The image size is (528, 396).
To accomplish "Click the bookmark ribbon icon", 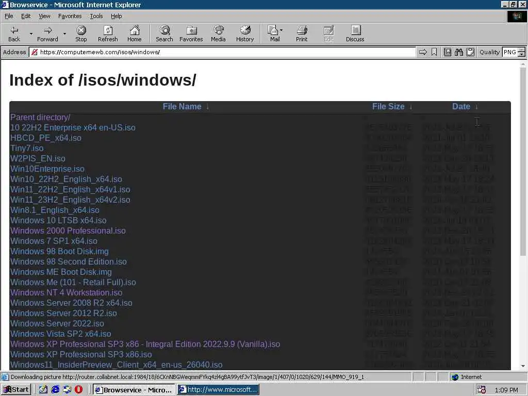I will (434, 52).
